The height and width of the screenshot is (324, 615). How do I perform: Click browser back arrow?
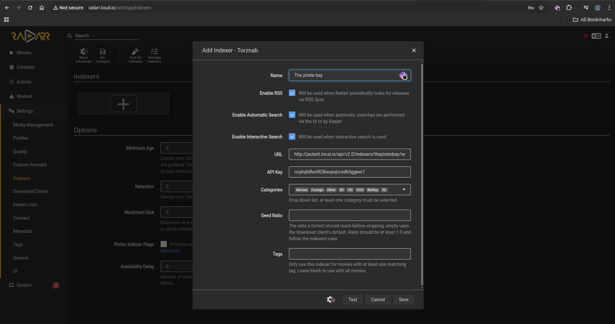tap(7, 8)
